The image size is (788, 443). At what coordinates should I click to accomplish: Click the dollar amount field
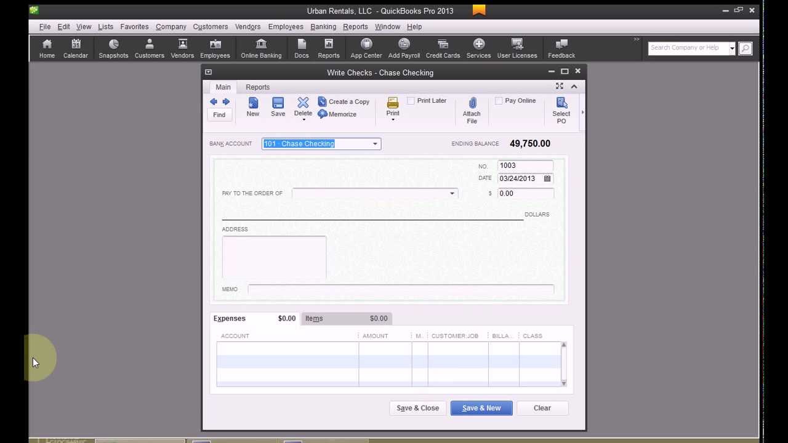pos(525,194)
